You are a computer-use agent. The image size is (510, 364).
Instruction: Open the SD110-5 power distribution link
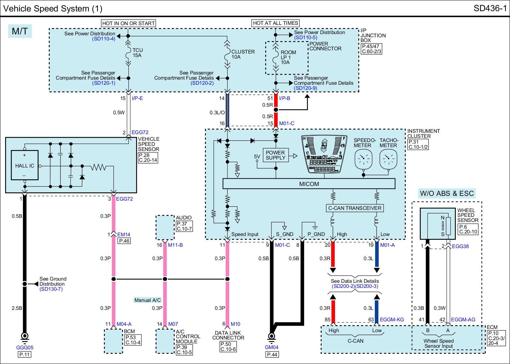(306, 38)
